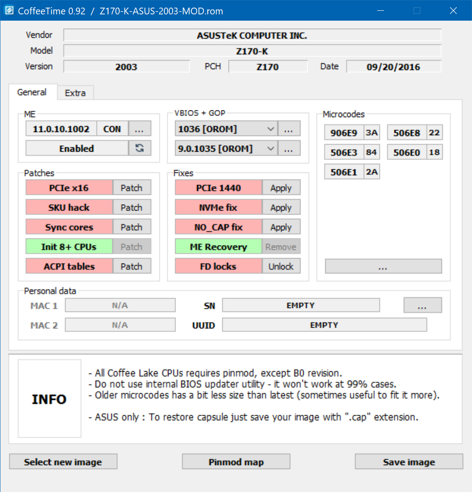Click the NVMe fix status label
Screen dimensions: 472x492
click(218, 207)
